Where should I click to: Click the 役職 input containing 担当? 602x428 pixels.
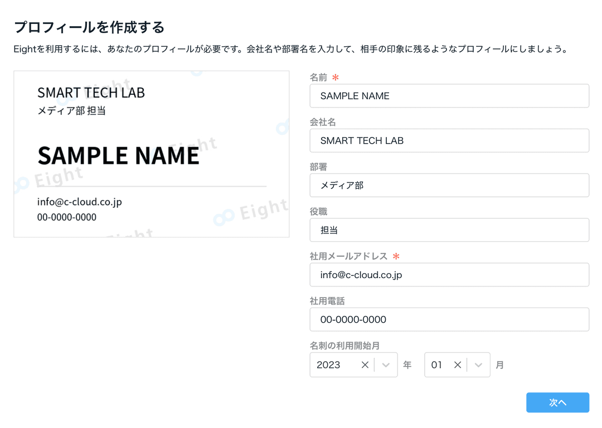(449, 230)
